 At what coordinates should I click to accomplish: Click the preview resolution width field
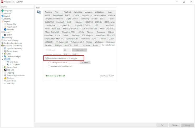(x=66, y=54)
